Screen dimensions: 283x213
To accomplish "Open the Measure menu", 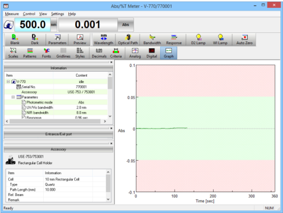I will pos(12,14).
